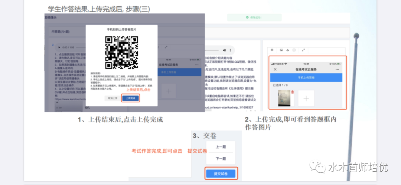Click the 问答题(共4题) section header
The height and width of the screenshot is (185, 401).
coord(61,32)
